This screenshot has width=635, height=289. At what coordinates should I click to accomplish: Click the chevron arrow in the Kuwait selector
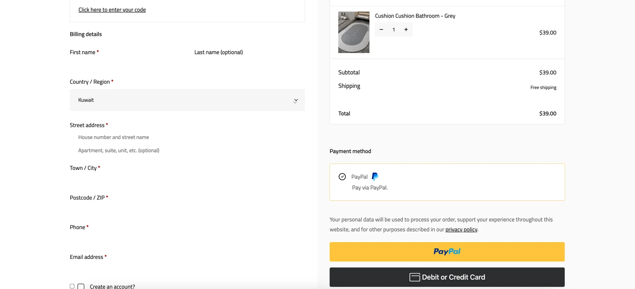pyautogui.click(x=295, y=101)
